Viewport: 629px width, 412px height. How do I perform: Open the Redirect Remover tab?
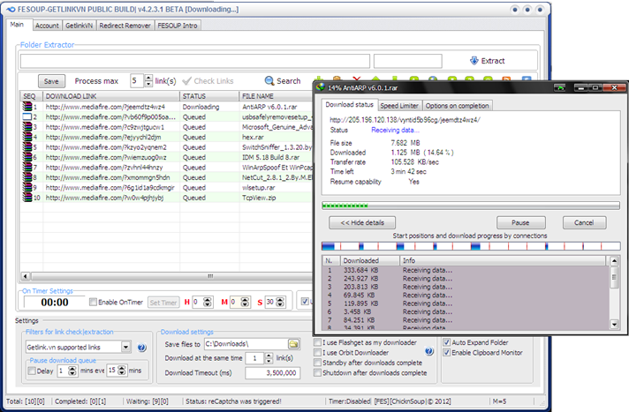(125, 26)
